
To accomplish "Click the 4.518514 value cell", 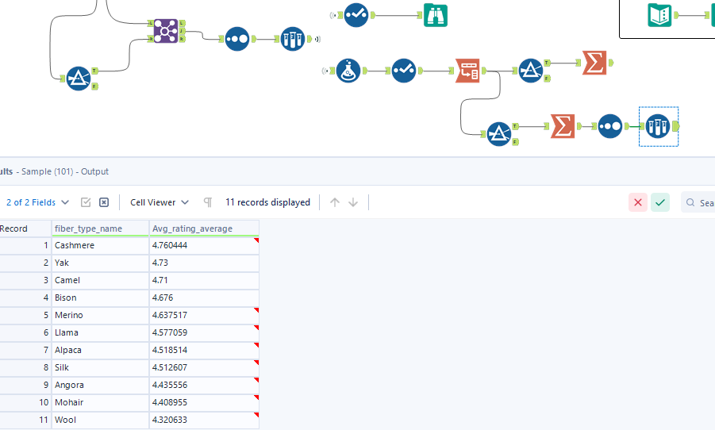I will point(204,350).
